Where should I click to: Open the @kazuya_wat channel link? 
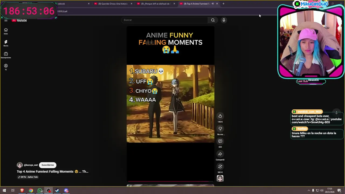pos(31,165)
